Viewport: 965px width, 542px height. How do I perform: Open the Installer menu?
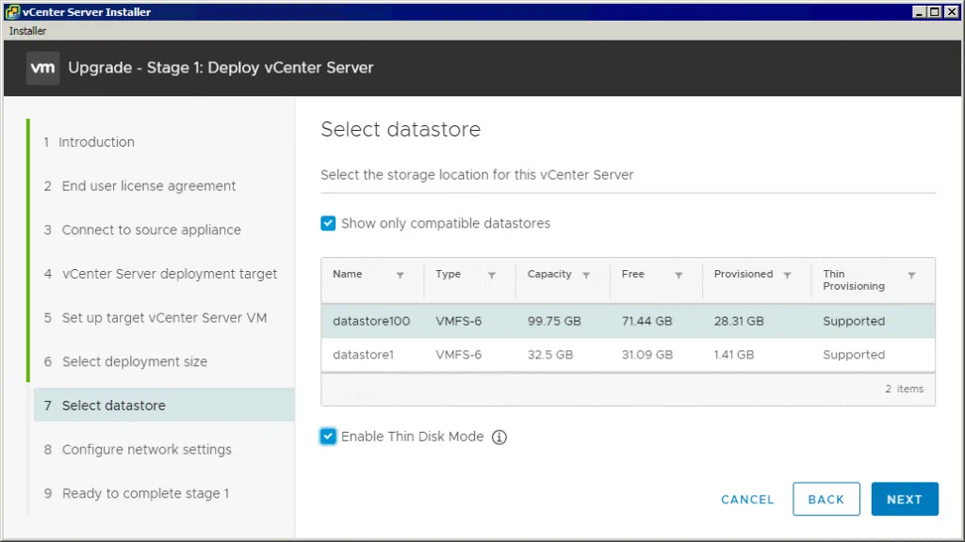pos(27,31)
